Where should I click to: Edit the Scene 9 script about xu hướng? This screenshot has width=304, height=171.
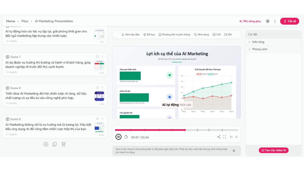click(49, 127)
